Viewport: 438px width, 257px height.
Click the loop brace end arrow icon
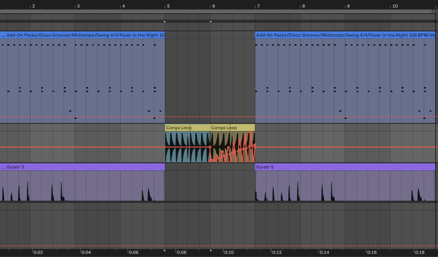(x=433, y=11)
